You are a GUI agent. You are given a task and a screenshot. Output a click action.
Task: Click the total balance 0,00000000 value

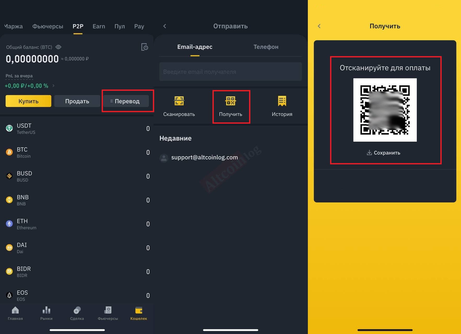tap(32, 59)
